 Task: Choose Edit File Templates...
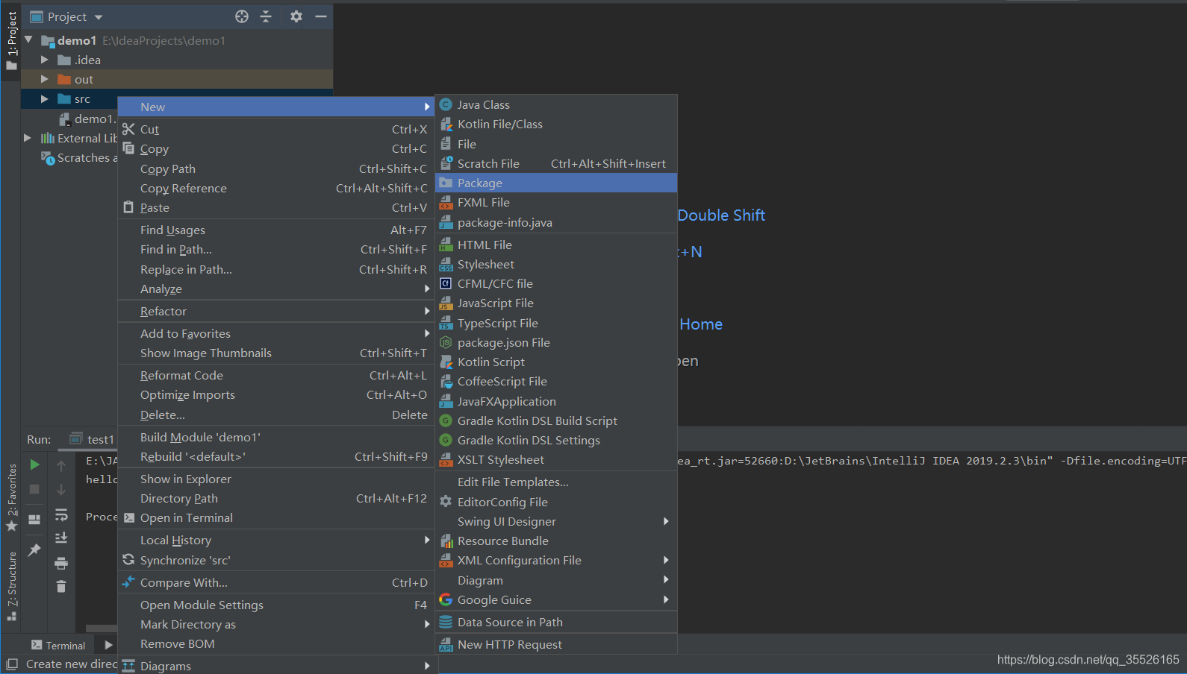pos(556,482)
